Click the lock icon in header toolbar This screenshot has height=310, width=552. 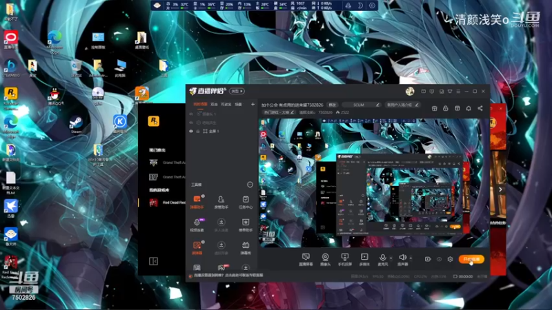tap(446, 108)
